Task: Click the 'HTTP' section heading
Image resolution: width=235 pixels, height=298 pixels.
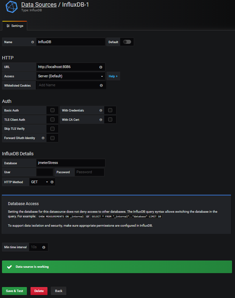Action: coord(8,58)
